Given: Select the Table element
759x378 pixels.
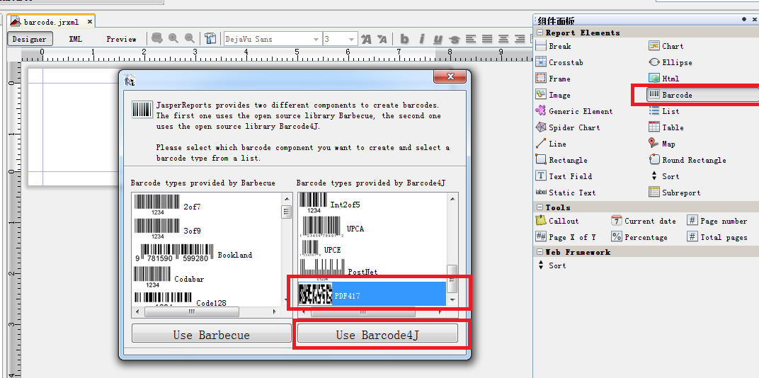Looking at the screenshot, I should (x=666, y=128).
